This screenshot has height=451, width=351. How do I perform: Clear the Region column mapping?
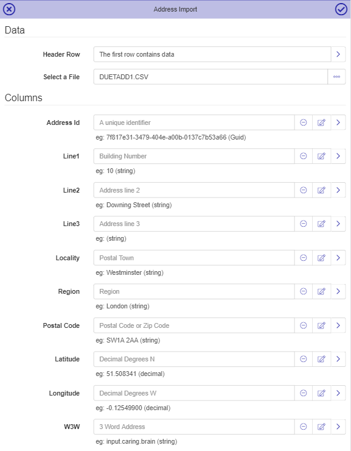(304, 291)
